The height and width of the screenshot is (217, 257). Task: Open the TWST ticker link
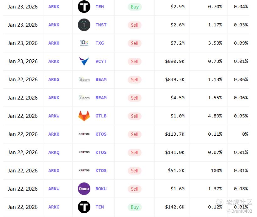101,25
